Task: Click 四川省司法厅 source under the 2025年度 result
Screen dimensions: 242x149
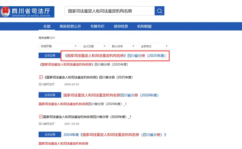Action: tap(47, 84)
